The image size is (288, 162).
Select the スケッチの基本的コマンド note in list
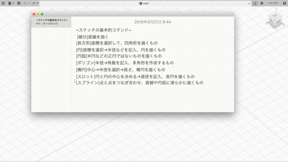[x=51, y=22]
